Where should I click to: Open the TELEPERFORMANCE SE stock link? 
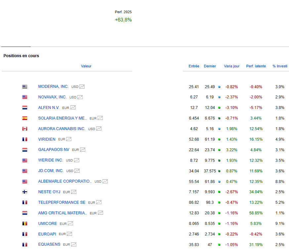pos(62,202)
